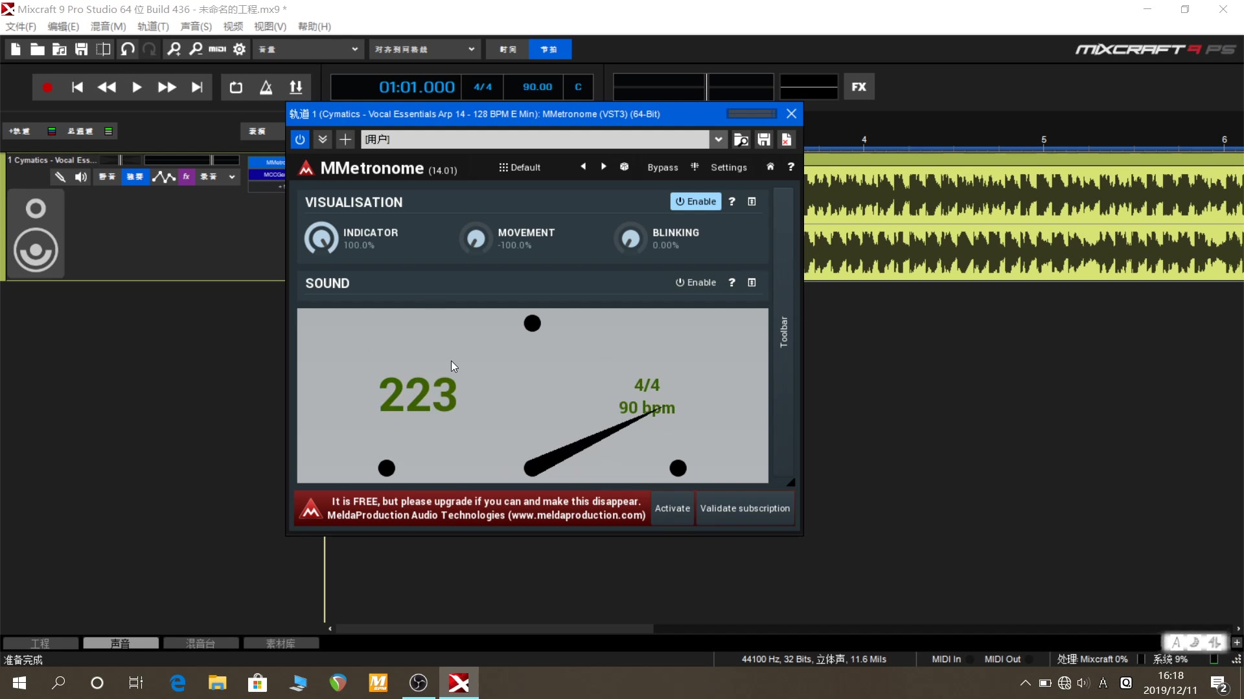Click the load sound file icon

point(60,49)
